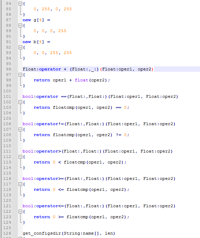
Task: Click the 'float' keyword on line 98
Action: pyautogui.click(x=82, y=80)
